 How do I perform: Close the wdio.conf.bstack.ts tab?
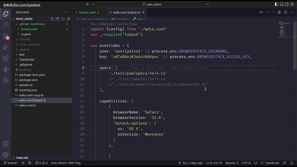tap(143, 13)
